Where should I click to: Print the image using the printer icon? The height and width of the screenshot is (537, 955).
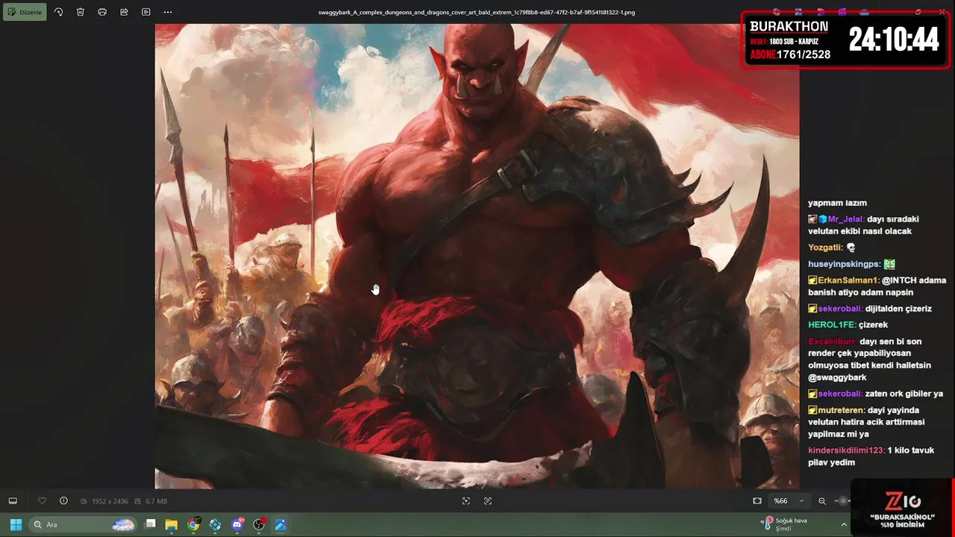(x=102, y=12)
